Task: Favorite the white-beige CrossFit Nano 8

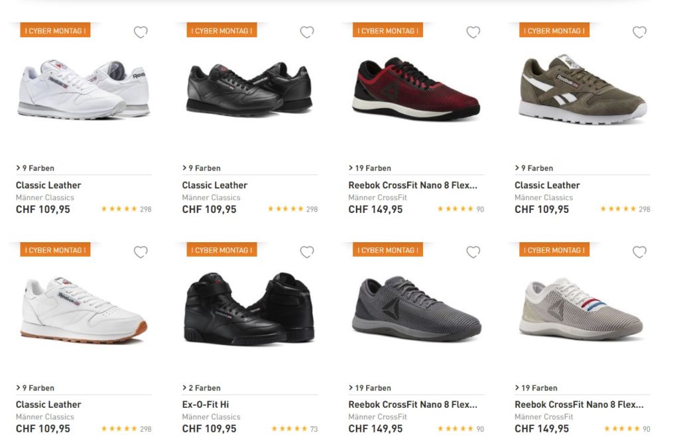Action: 639,252
